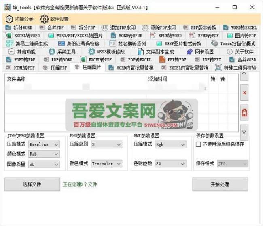Viewport: 263px width, 226px height.
Task: Switch to the WORD内容批量替换 tab
Action: (131, 68)
